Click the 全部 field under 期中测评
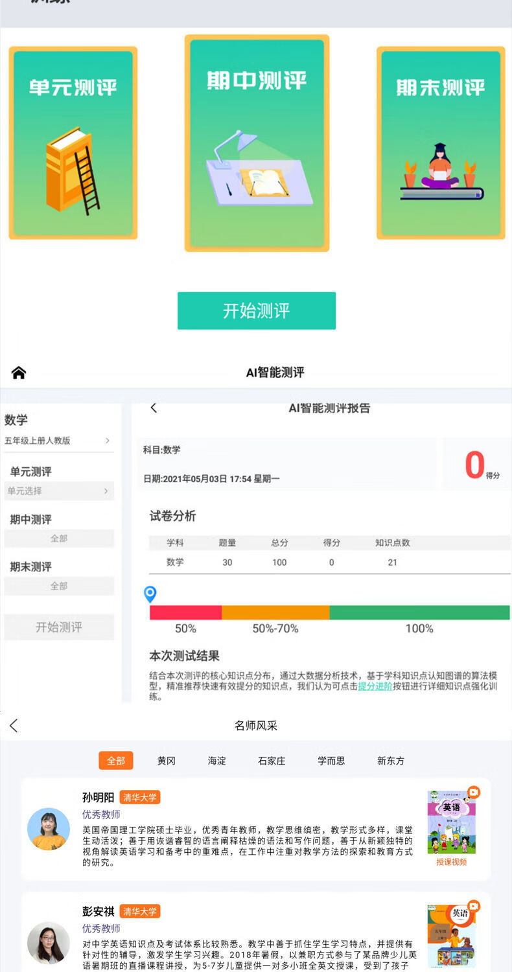 pos(59,538)
